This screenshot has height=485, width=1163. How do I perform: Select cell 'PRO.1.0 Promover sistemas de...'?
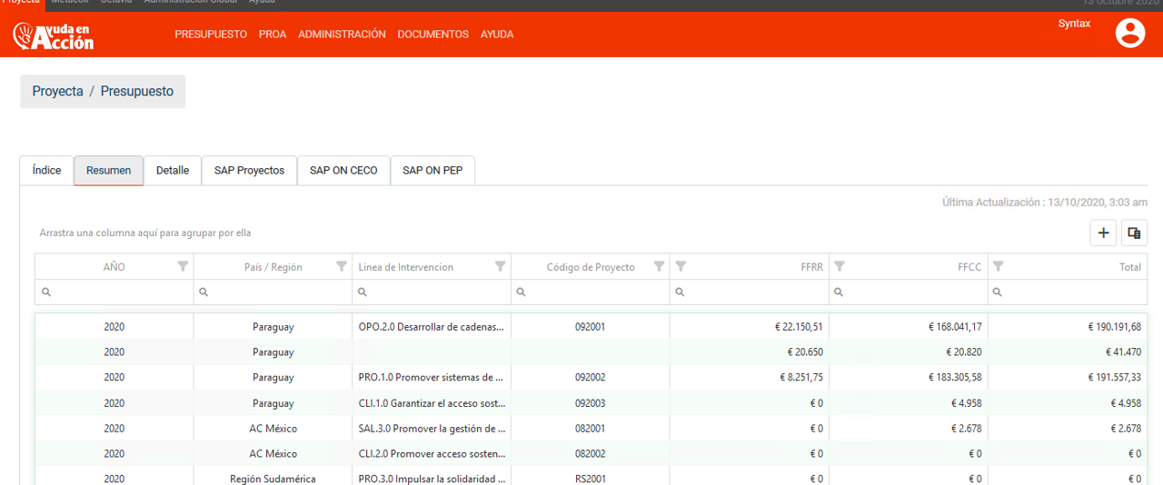[432, 378]
